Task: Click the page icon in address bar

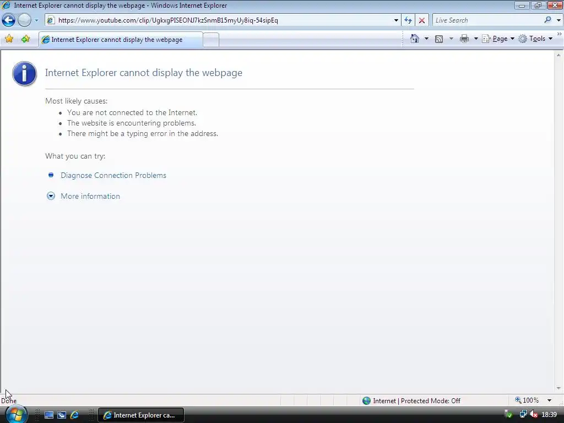Action: 51,20
